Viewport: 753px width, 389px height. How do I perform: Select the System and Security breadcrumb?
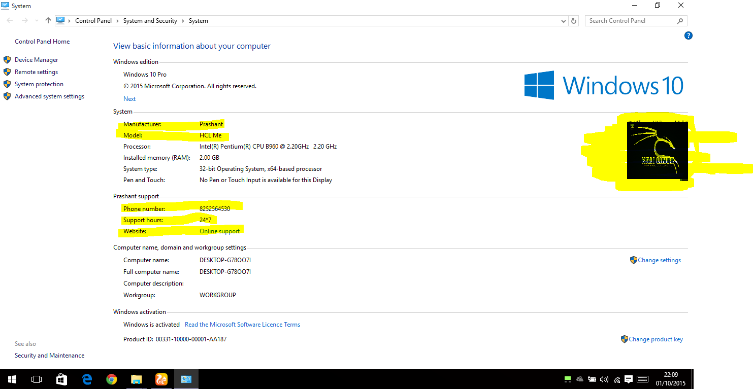150,21
